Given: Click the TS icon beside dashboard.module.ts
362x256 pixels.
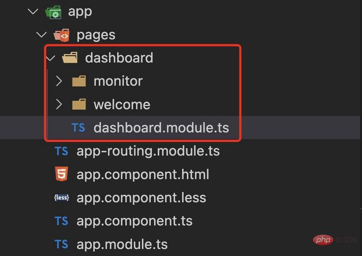Looking at the screenshot, I should pyautogui.click(x=78, y=128).
